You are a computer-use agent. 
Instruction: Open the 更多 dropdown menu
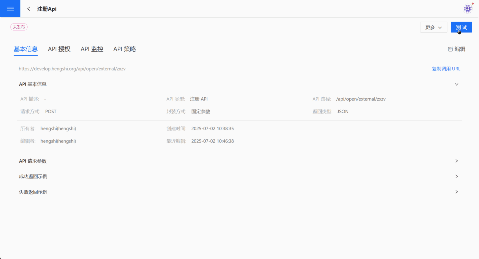click(433, 27)
